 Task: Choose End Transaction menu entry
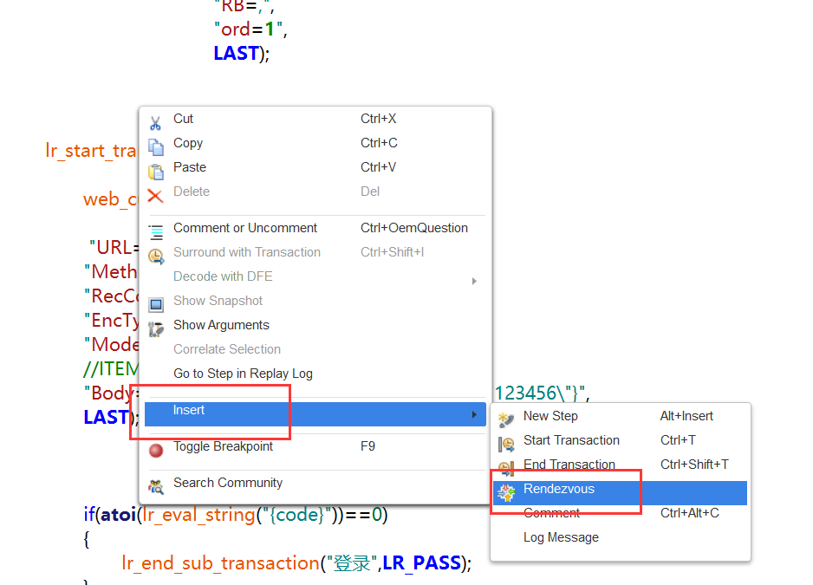click(x=569, y=465)
